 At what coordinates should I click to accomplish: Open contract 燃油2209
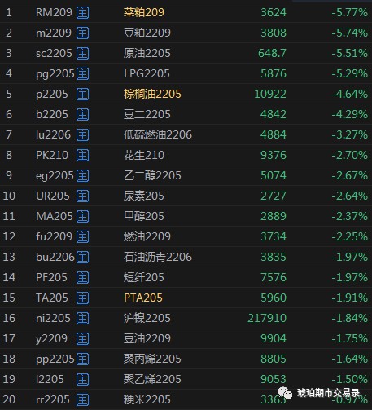(147, 236)
